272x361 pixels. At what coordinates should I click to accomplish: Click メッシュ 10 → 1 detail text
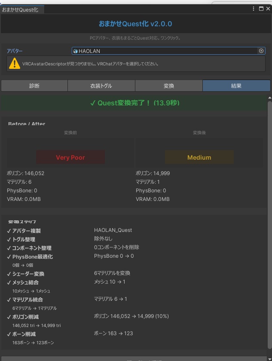click(x=110, y=282)
